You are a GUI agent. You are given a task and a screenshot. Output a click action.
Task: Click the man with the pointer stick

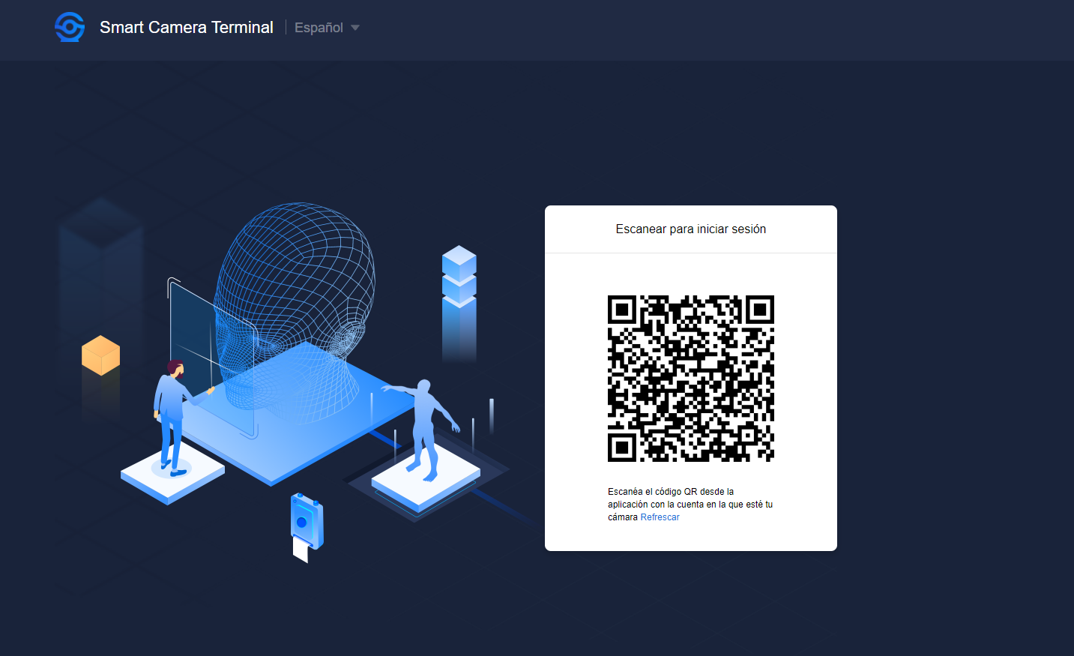click(x=175, y=417)
